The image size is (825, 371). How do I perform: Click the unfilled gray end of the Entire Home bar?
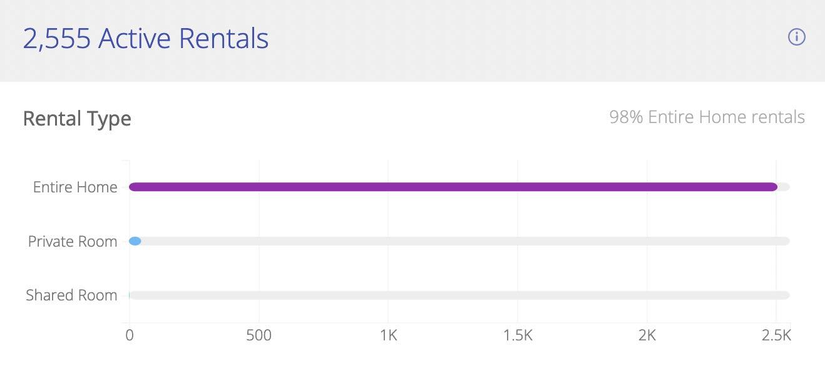click(x=784, y=187)
